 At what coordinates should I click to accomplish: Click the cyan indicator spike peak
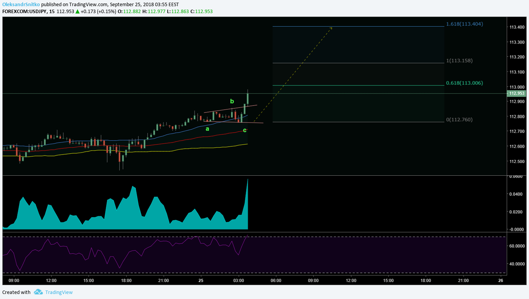[248, 180]
